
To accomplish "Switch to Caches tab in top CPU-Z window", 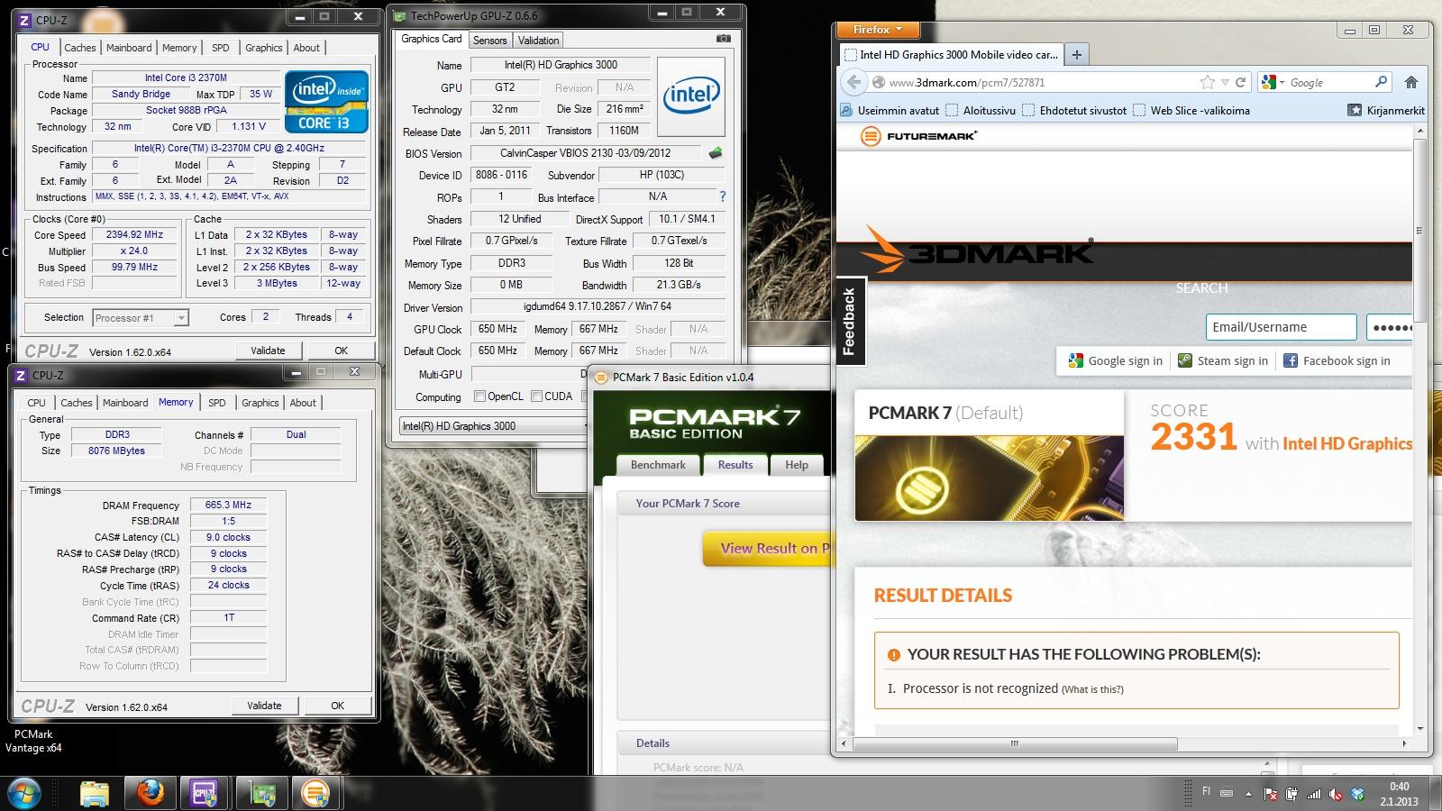I will tap(80, 48).
